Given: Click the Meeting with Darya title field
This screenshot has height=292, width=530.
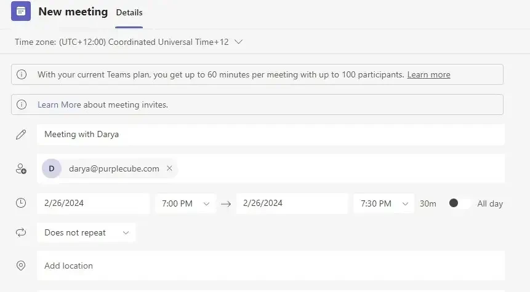Looking at the screenshot, I should [271, 135].
